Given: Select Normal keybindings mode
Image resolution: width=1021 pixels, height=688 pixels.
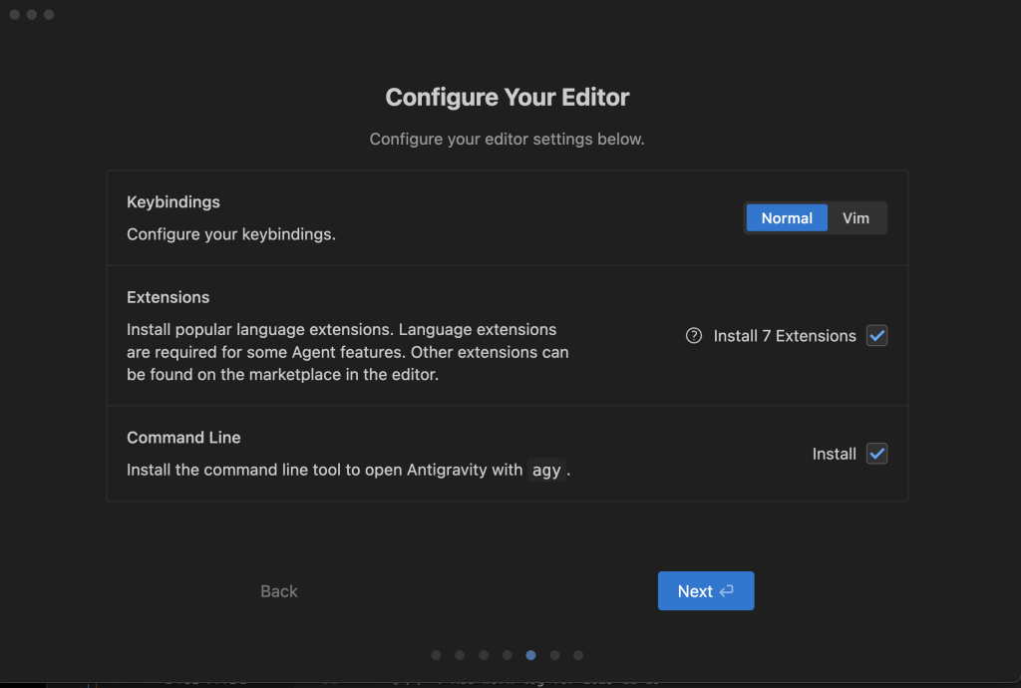Looking at the screenshot, I should click(x=787, y=218).
